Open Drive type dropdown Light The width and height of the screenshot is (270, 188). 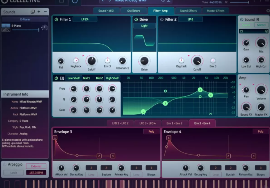tap(144, 26)
